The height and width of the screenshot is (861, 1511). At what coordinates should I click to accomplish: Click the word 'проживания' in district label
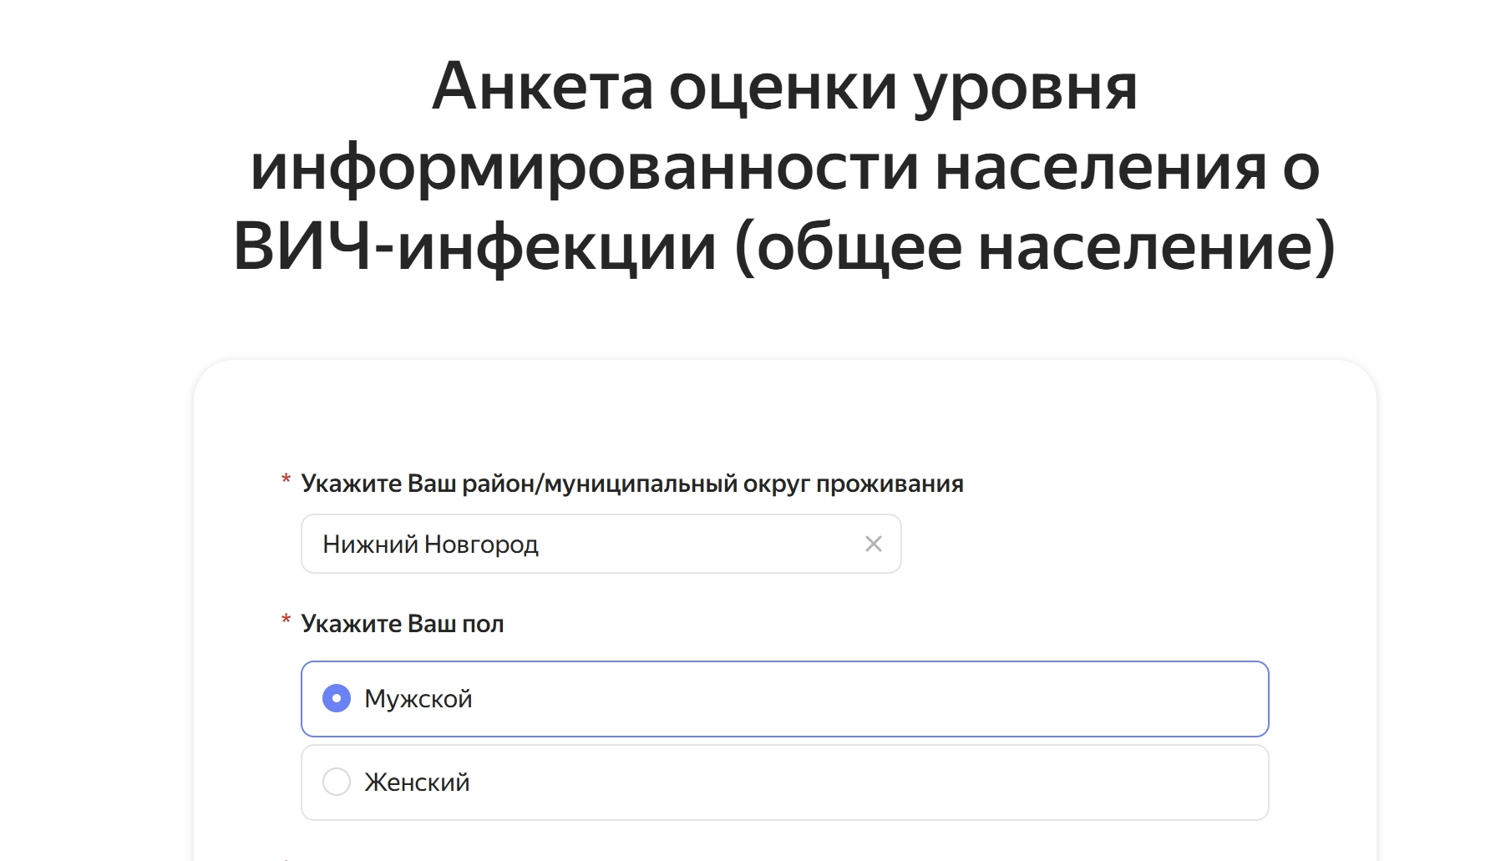click(890, 484)
